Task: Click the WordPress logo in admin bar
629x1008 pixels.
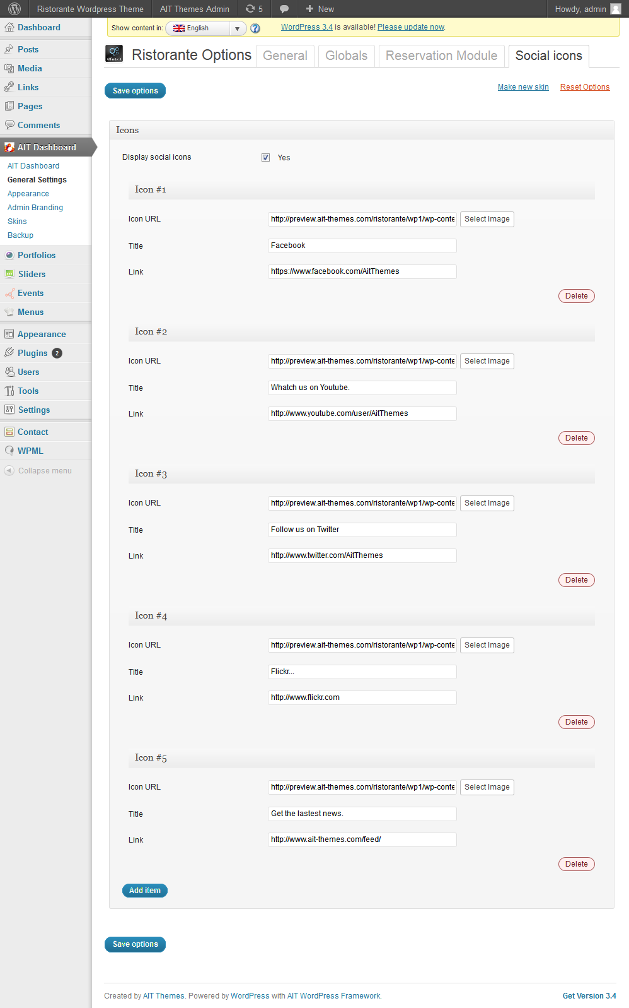Action: [14, 9]
